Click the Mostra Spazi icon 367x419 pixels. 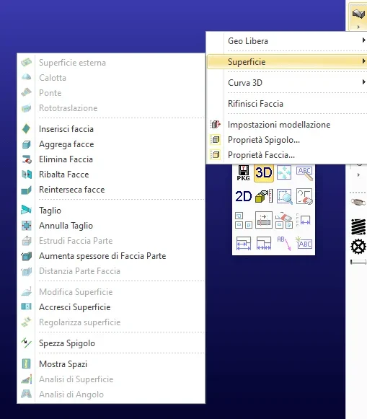26,363
